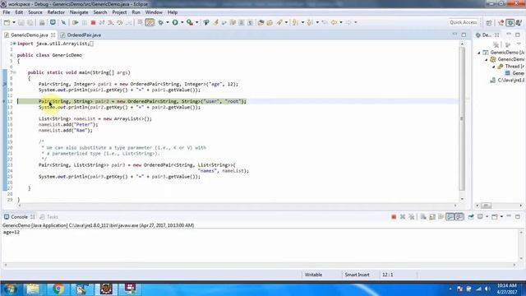Click the back navigation arrow icon

(334, 22)
